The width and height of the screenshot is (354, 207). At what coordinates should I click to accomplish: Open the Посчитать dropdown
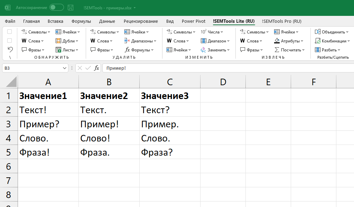pos(289,50)
